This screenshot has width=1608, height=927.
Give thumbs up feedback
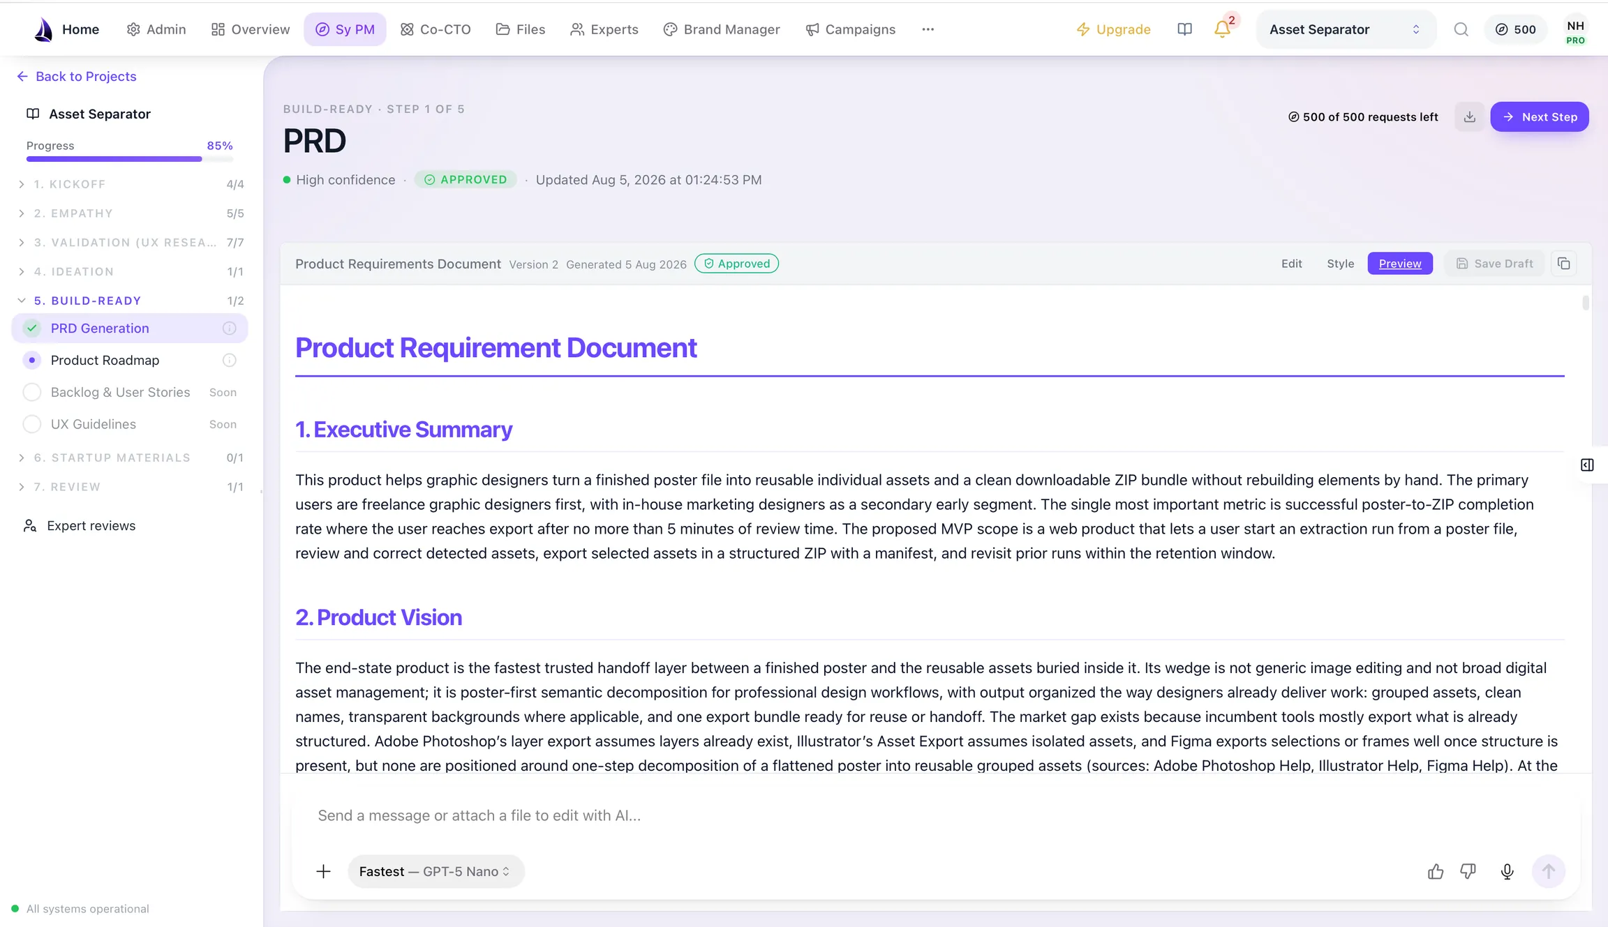[x=1435, y=871]
